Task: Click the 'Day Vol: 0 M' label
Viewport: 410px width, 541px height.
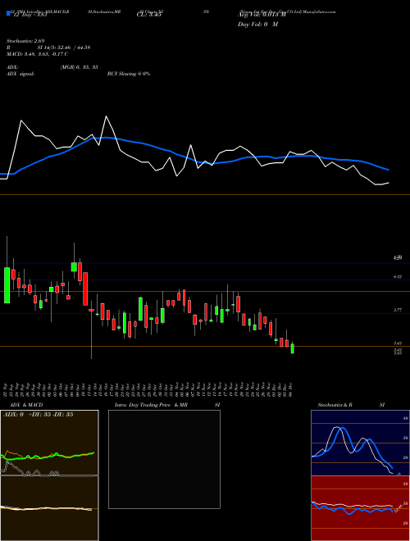Action: coord(257,24)
